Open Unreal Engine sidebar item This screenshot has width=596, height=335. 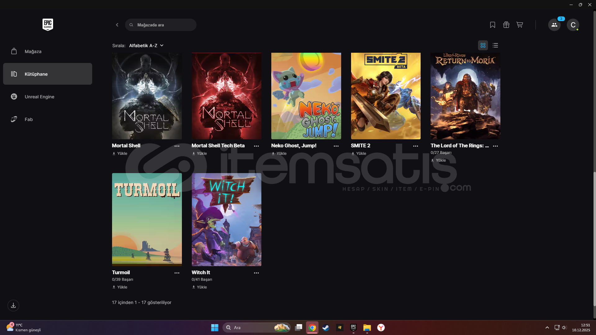tap(39, 97)
